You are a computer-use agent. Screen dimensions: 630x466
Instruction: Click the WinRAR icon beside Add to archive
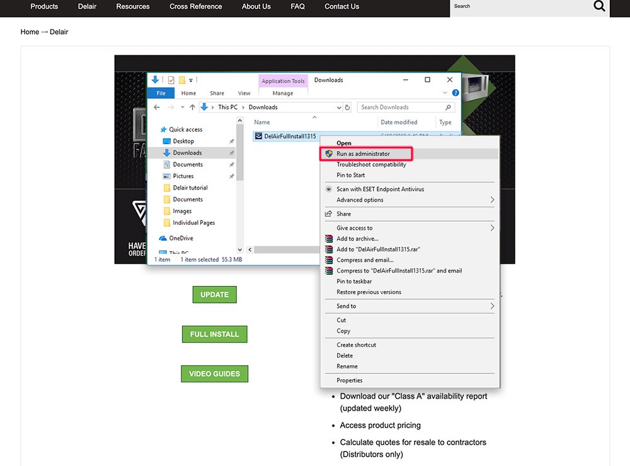click(x=329, y=239)
